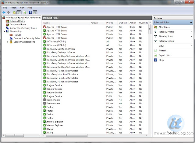Viewport: 195px width, 143px height.
Task: Select Inbound Rules in the tree
Action: [x=17, y=21]
